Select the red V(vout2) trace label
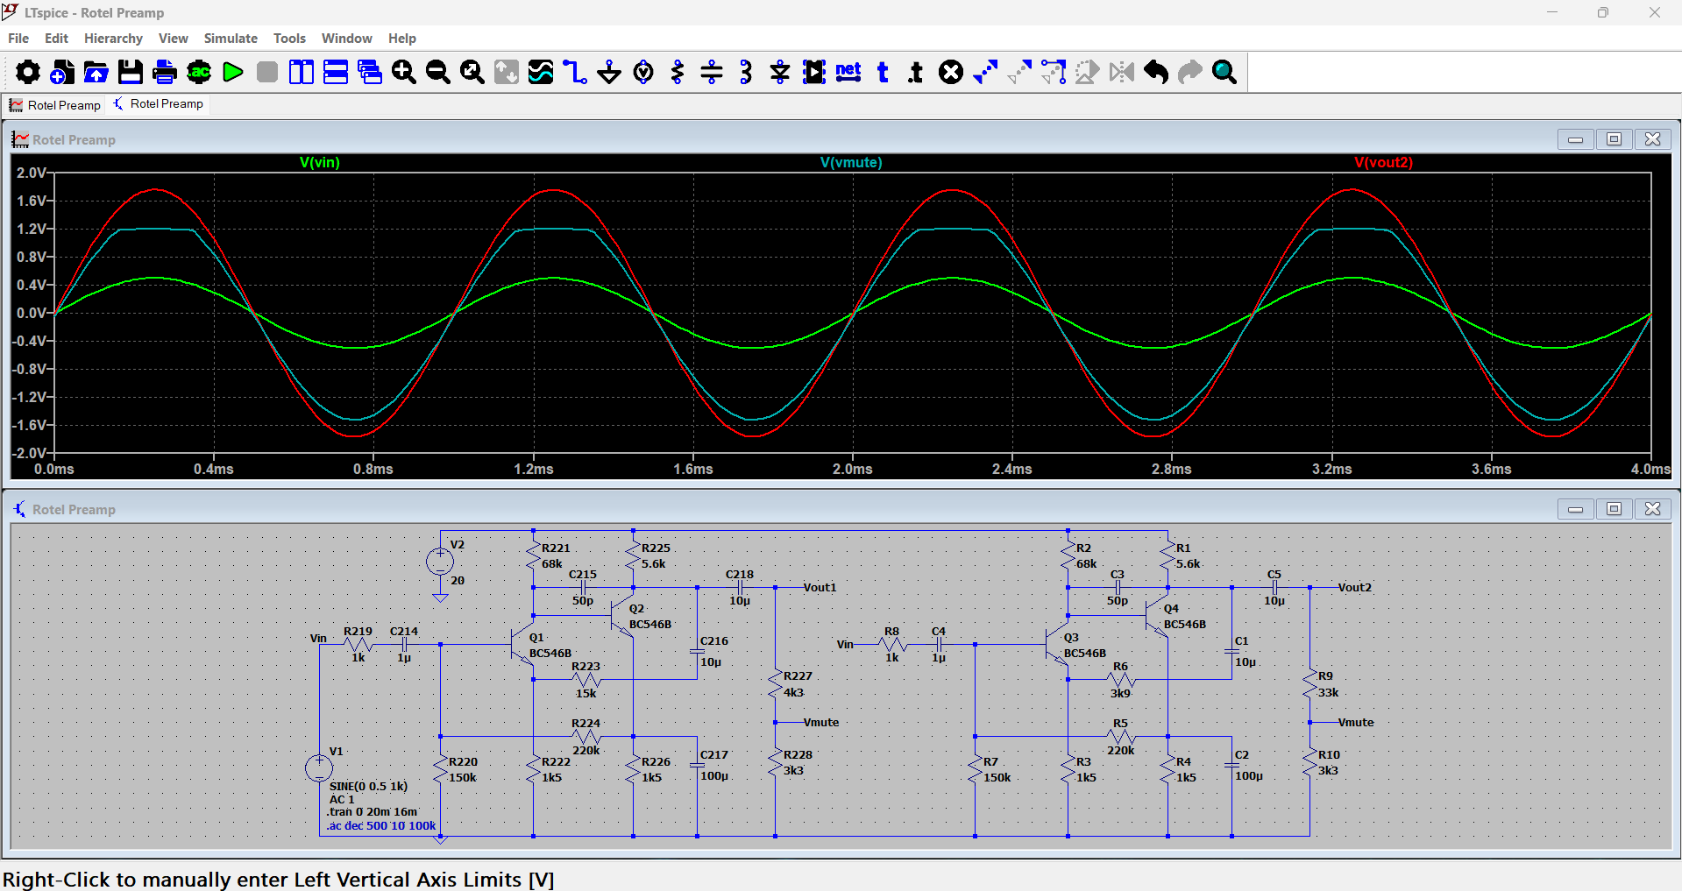Viewport: 1682px width, 891px height. click(1383, 163)
